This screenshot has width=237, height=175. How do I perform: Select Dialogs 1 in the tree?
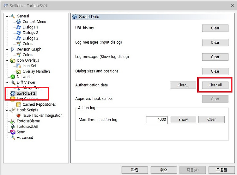click(x=30, y=27)
